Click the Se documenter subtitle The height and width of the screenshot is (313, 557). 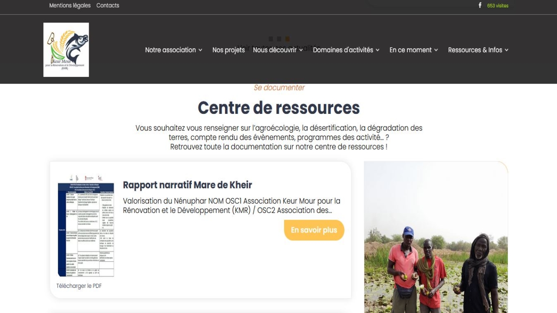pyautogui.click(x=279, y=88)
